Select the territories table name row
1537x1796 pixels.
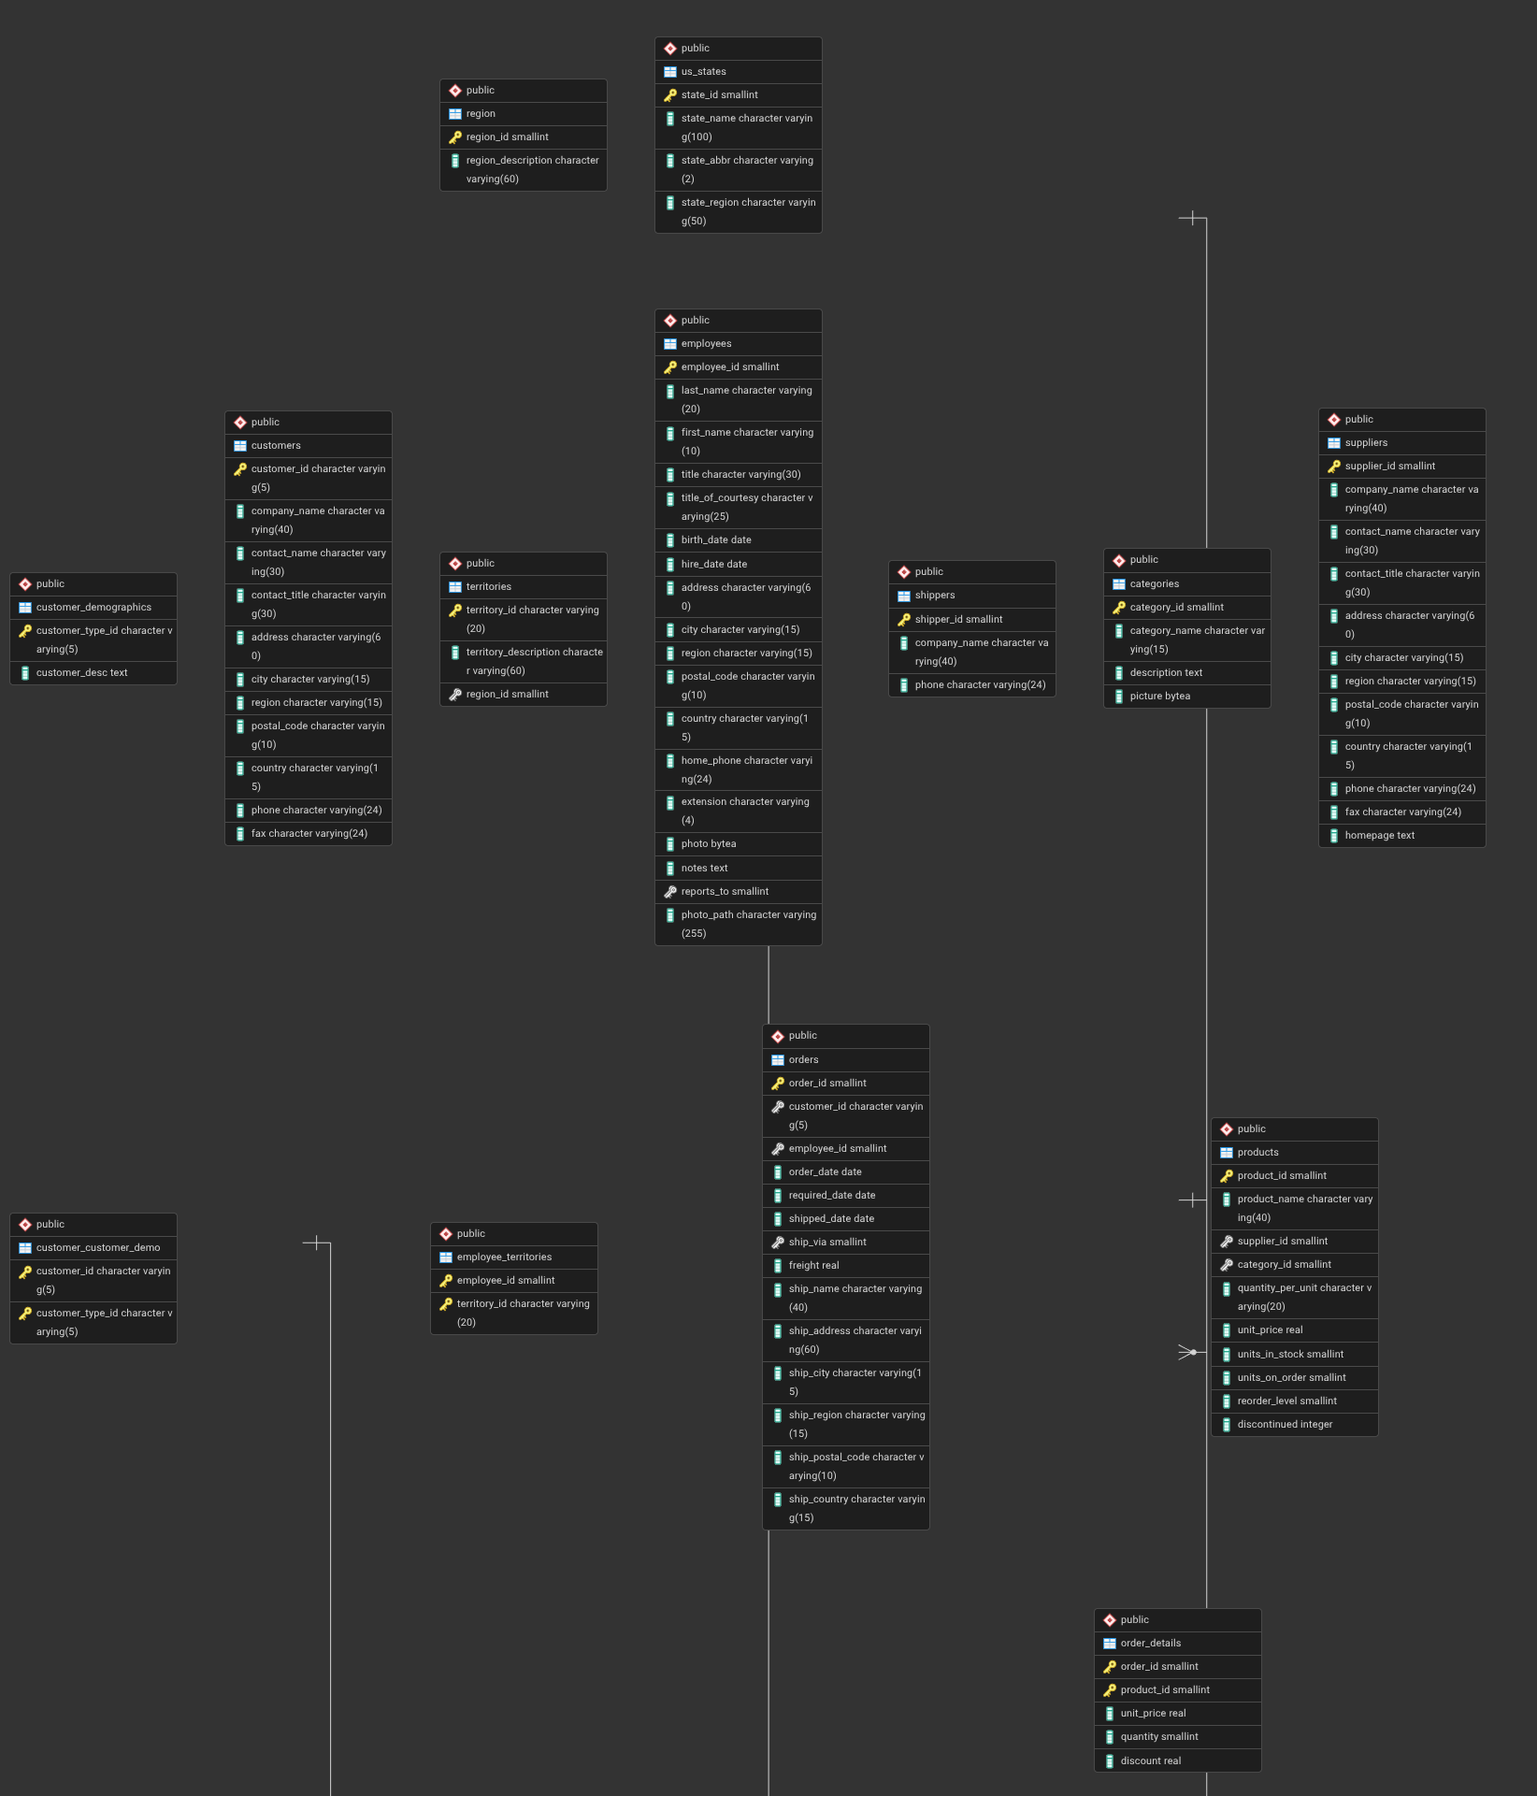point(489,587)
